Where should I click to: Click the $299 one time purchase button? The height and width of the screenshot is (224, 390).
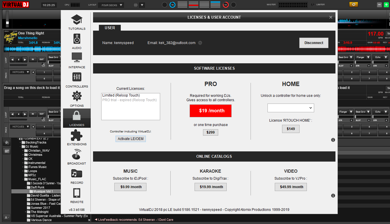click(x=211, y=132)
